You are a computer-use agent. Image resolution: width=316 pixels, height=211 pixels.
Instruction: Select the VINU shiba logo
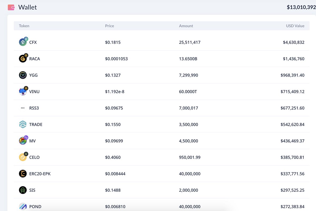[23, 91]
